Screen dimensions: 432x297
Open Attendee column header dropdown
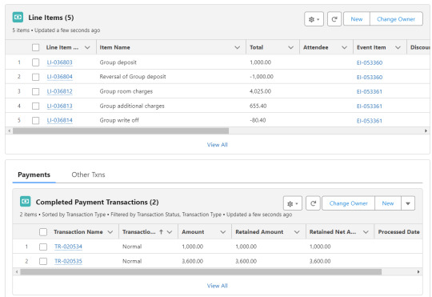pos(344,47)
